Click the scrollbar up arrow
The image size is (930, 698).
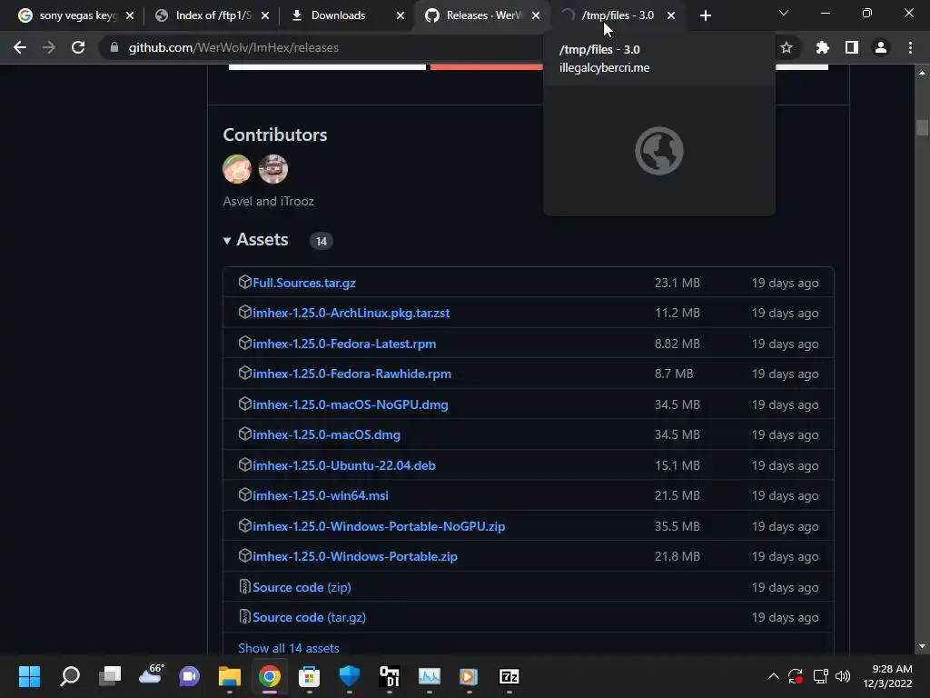coord(922,73)
